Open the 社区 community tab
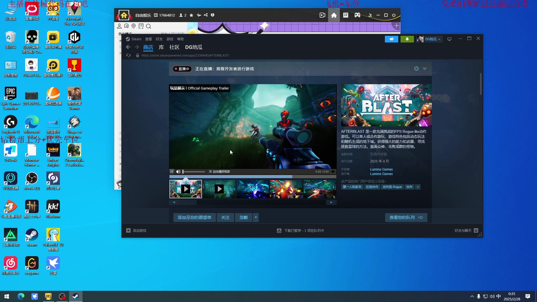This screenshot has width=537, height=302. [174, 47]
